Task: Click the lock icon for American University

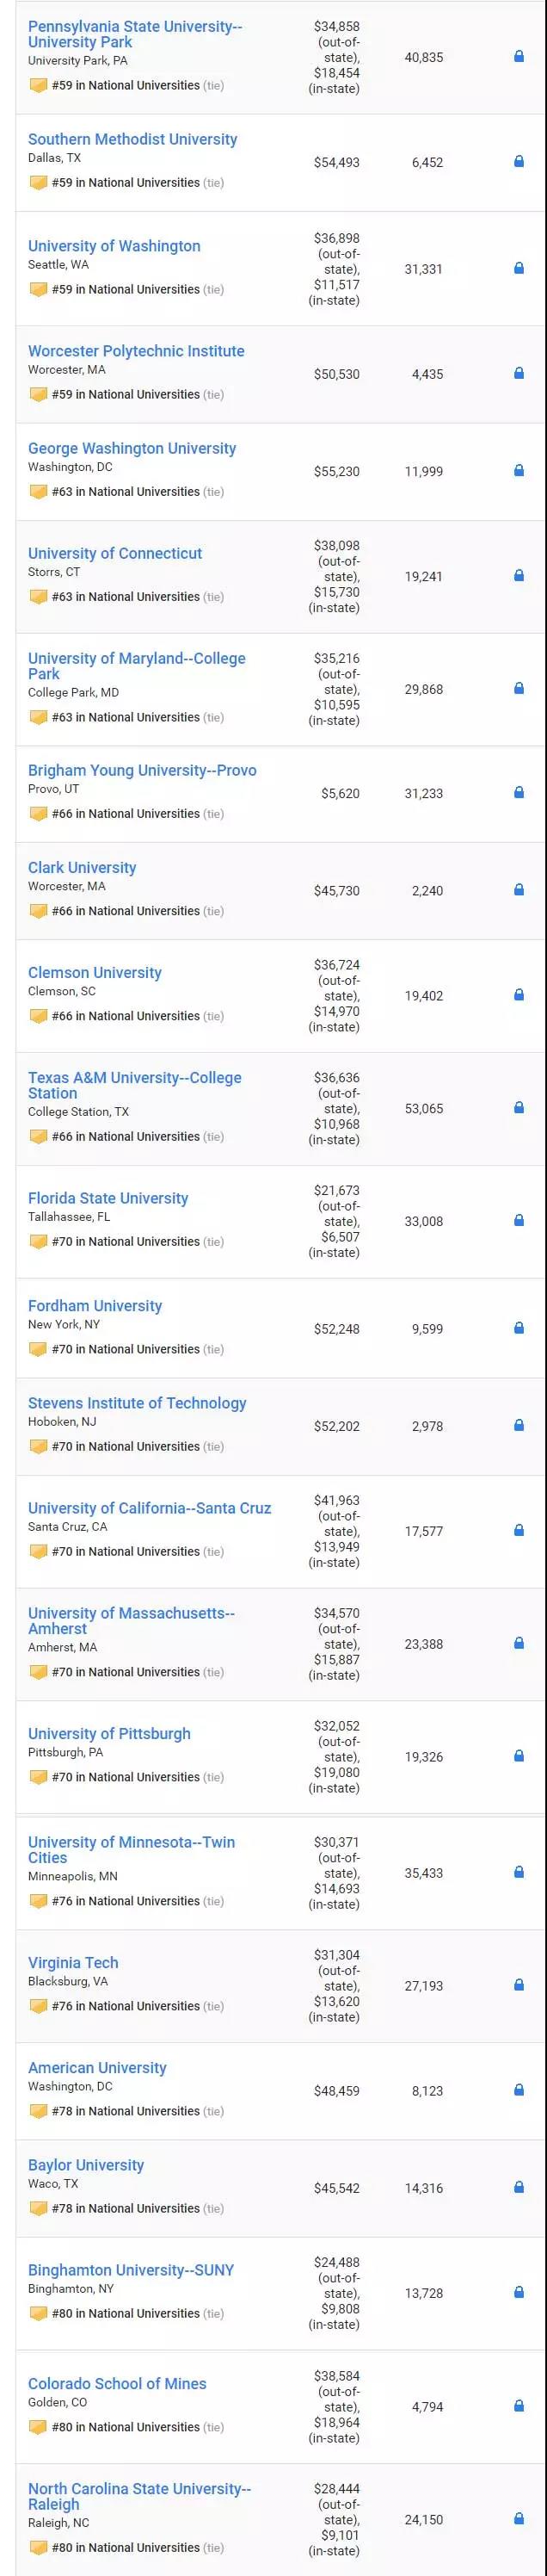Action: pos(518,2090)
